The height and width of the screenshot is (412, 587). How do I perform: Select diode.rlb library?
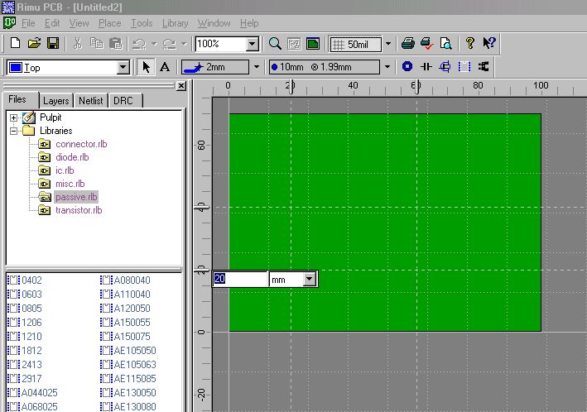click(x=72, y=157)
